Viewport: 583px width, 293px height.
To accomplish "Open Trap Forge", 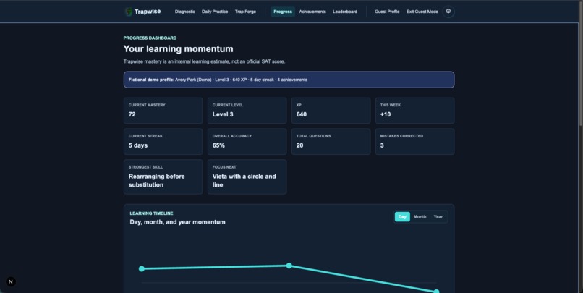I will point(245,12).
